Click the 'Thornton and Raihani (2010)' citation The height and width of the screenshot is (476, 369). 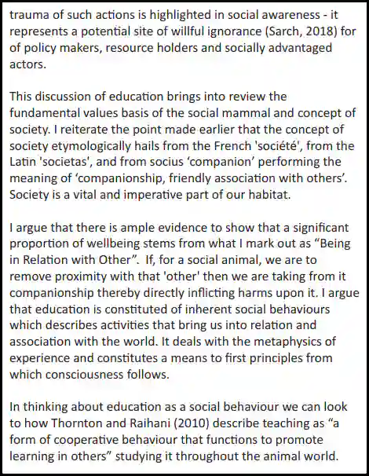[130, 423]
